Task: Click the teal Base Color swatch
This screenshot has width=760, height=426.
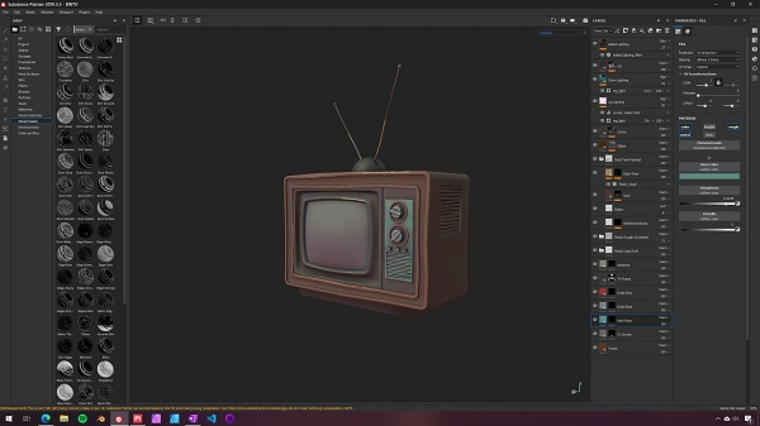Action: [709, 177]
